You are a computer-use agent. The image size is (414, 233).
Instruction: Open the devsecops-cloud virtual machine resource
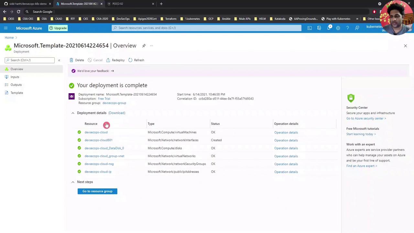(x=96, y=132)
